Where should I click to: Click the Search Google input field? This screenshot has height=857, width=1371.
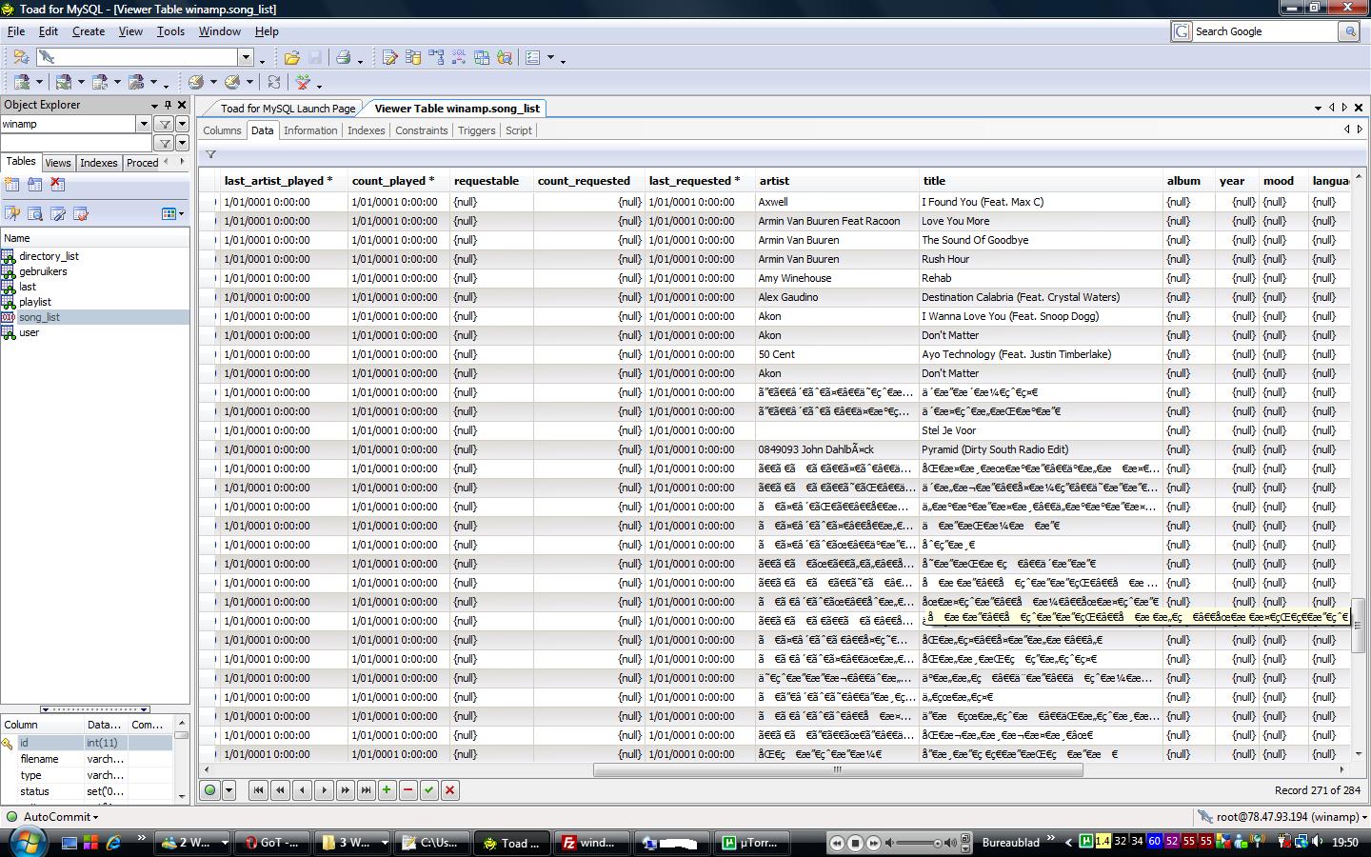[1265, 31]
